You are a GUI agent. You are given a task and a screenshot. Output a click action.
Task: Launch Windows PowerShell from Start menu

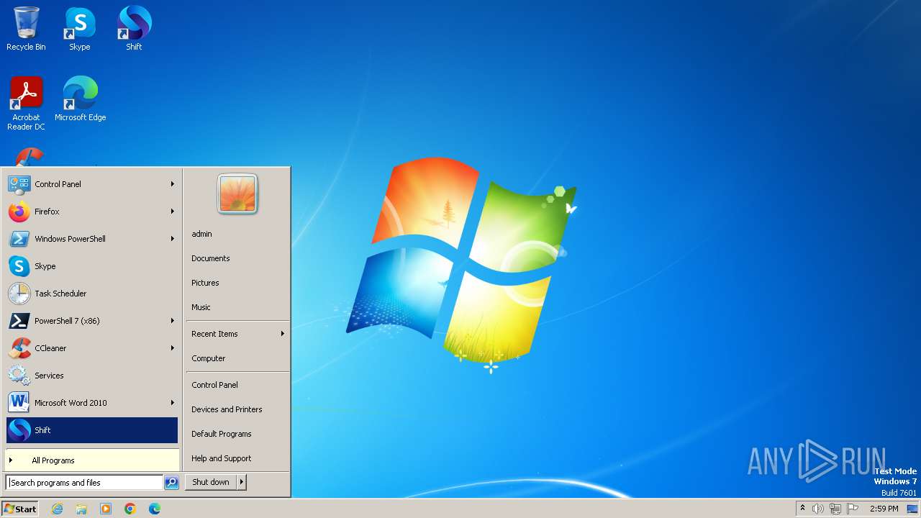[x=92, y=239]
